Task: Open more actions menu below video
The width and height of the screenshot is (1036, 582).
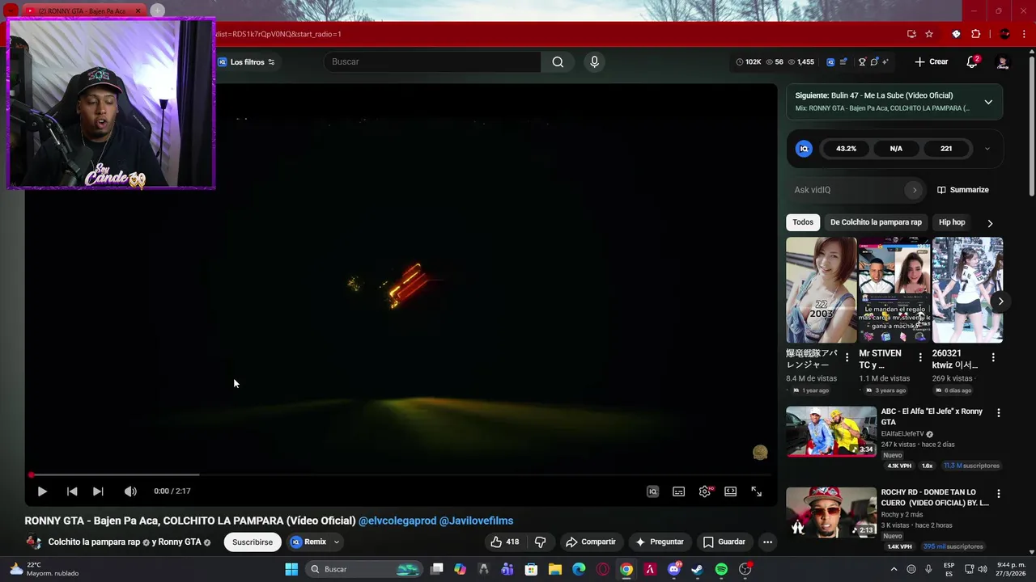Action: click(767, 542)
